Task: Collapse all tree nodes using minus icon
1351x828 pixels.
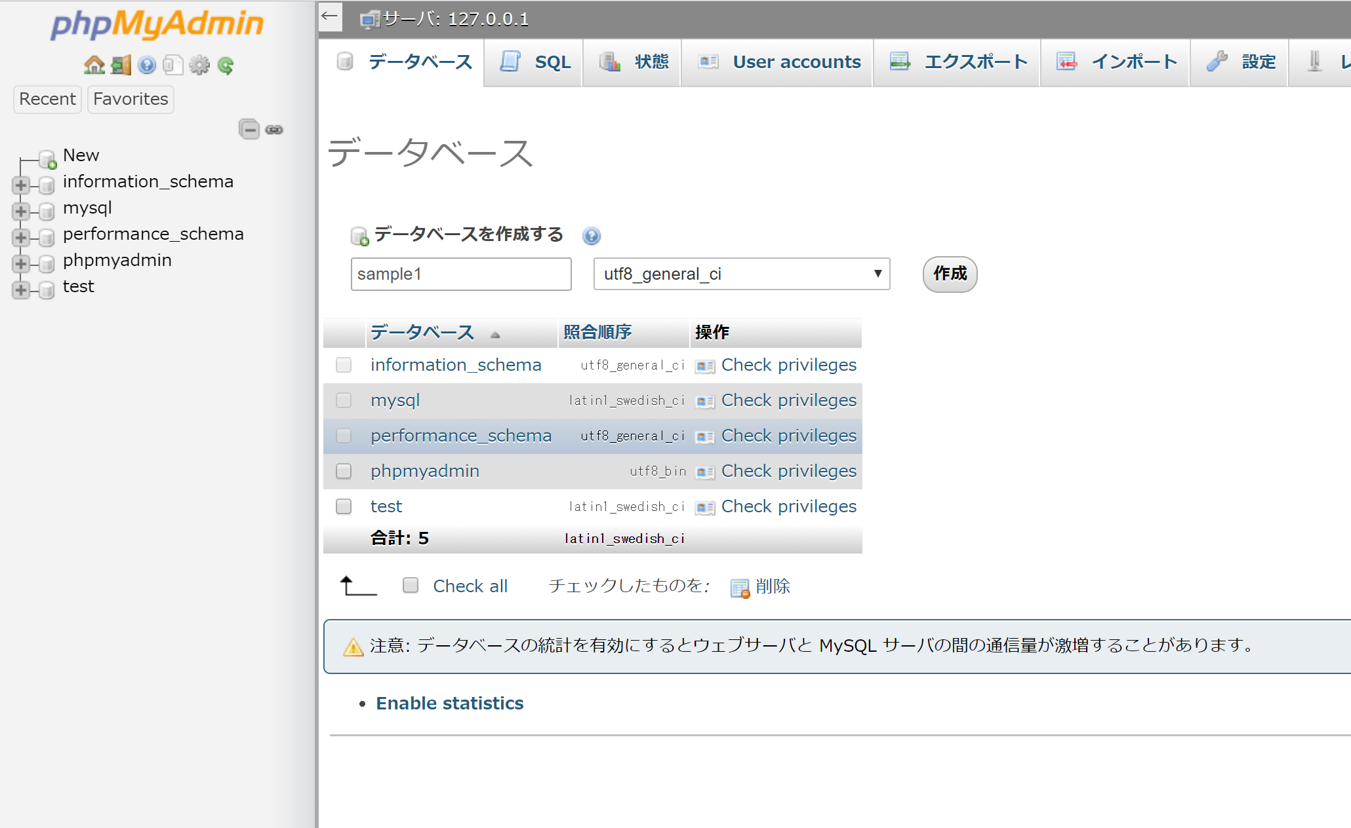Action: [x=250, y=129]
